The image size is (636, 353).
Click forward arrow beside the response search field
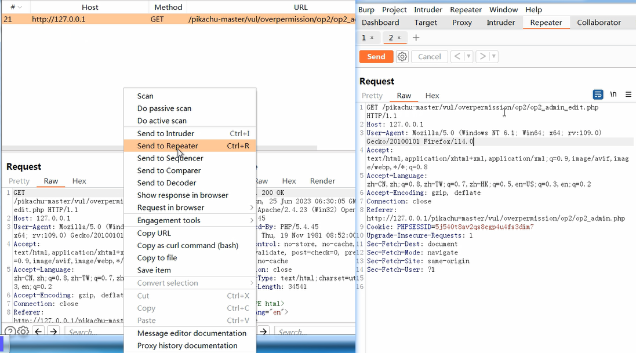click(x=264, y=332)
